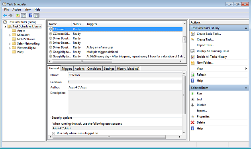The image size is (251, 149).
Task: Select Run only when user is logged on
Action: click(53, 133)
